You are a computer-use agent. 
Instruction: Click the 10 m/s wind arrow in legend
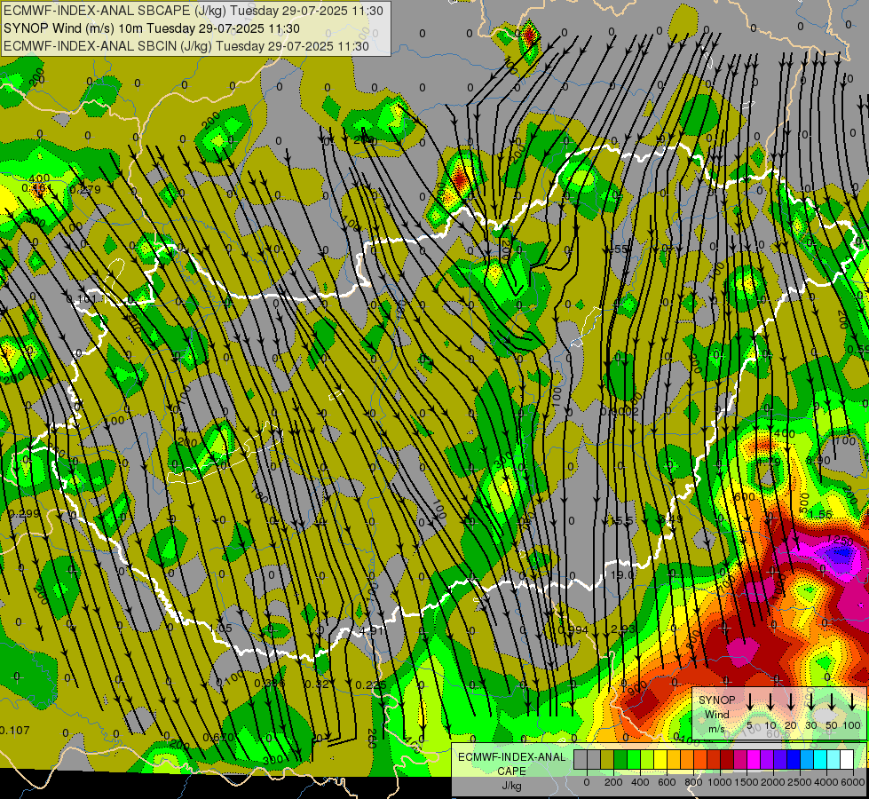point(770,700)
